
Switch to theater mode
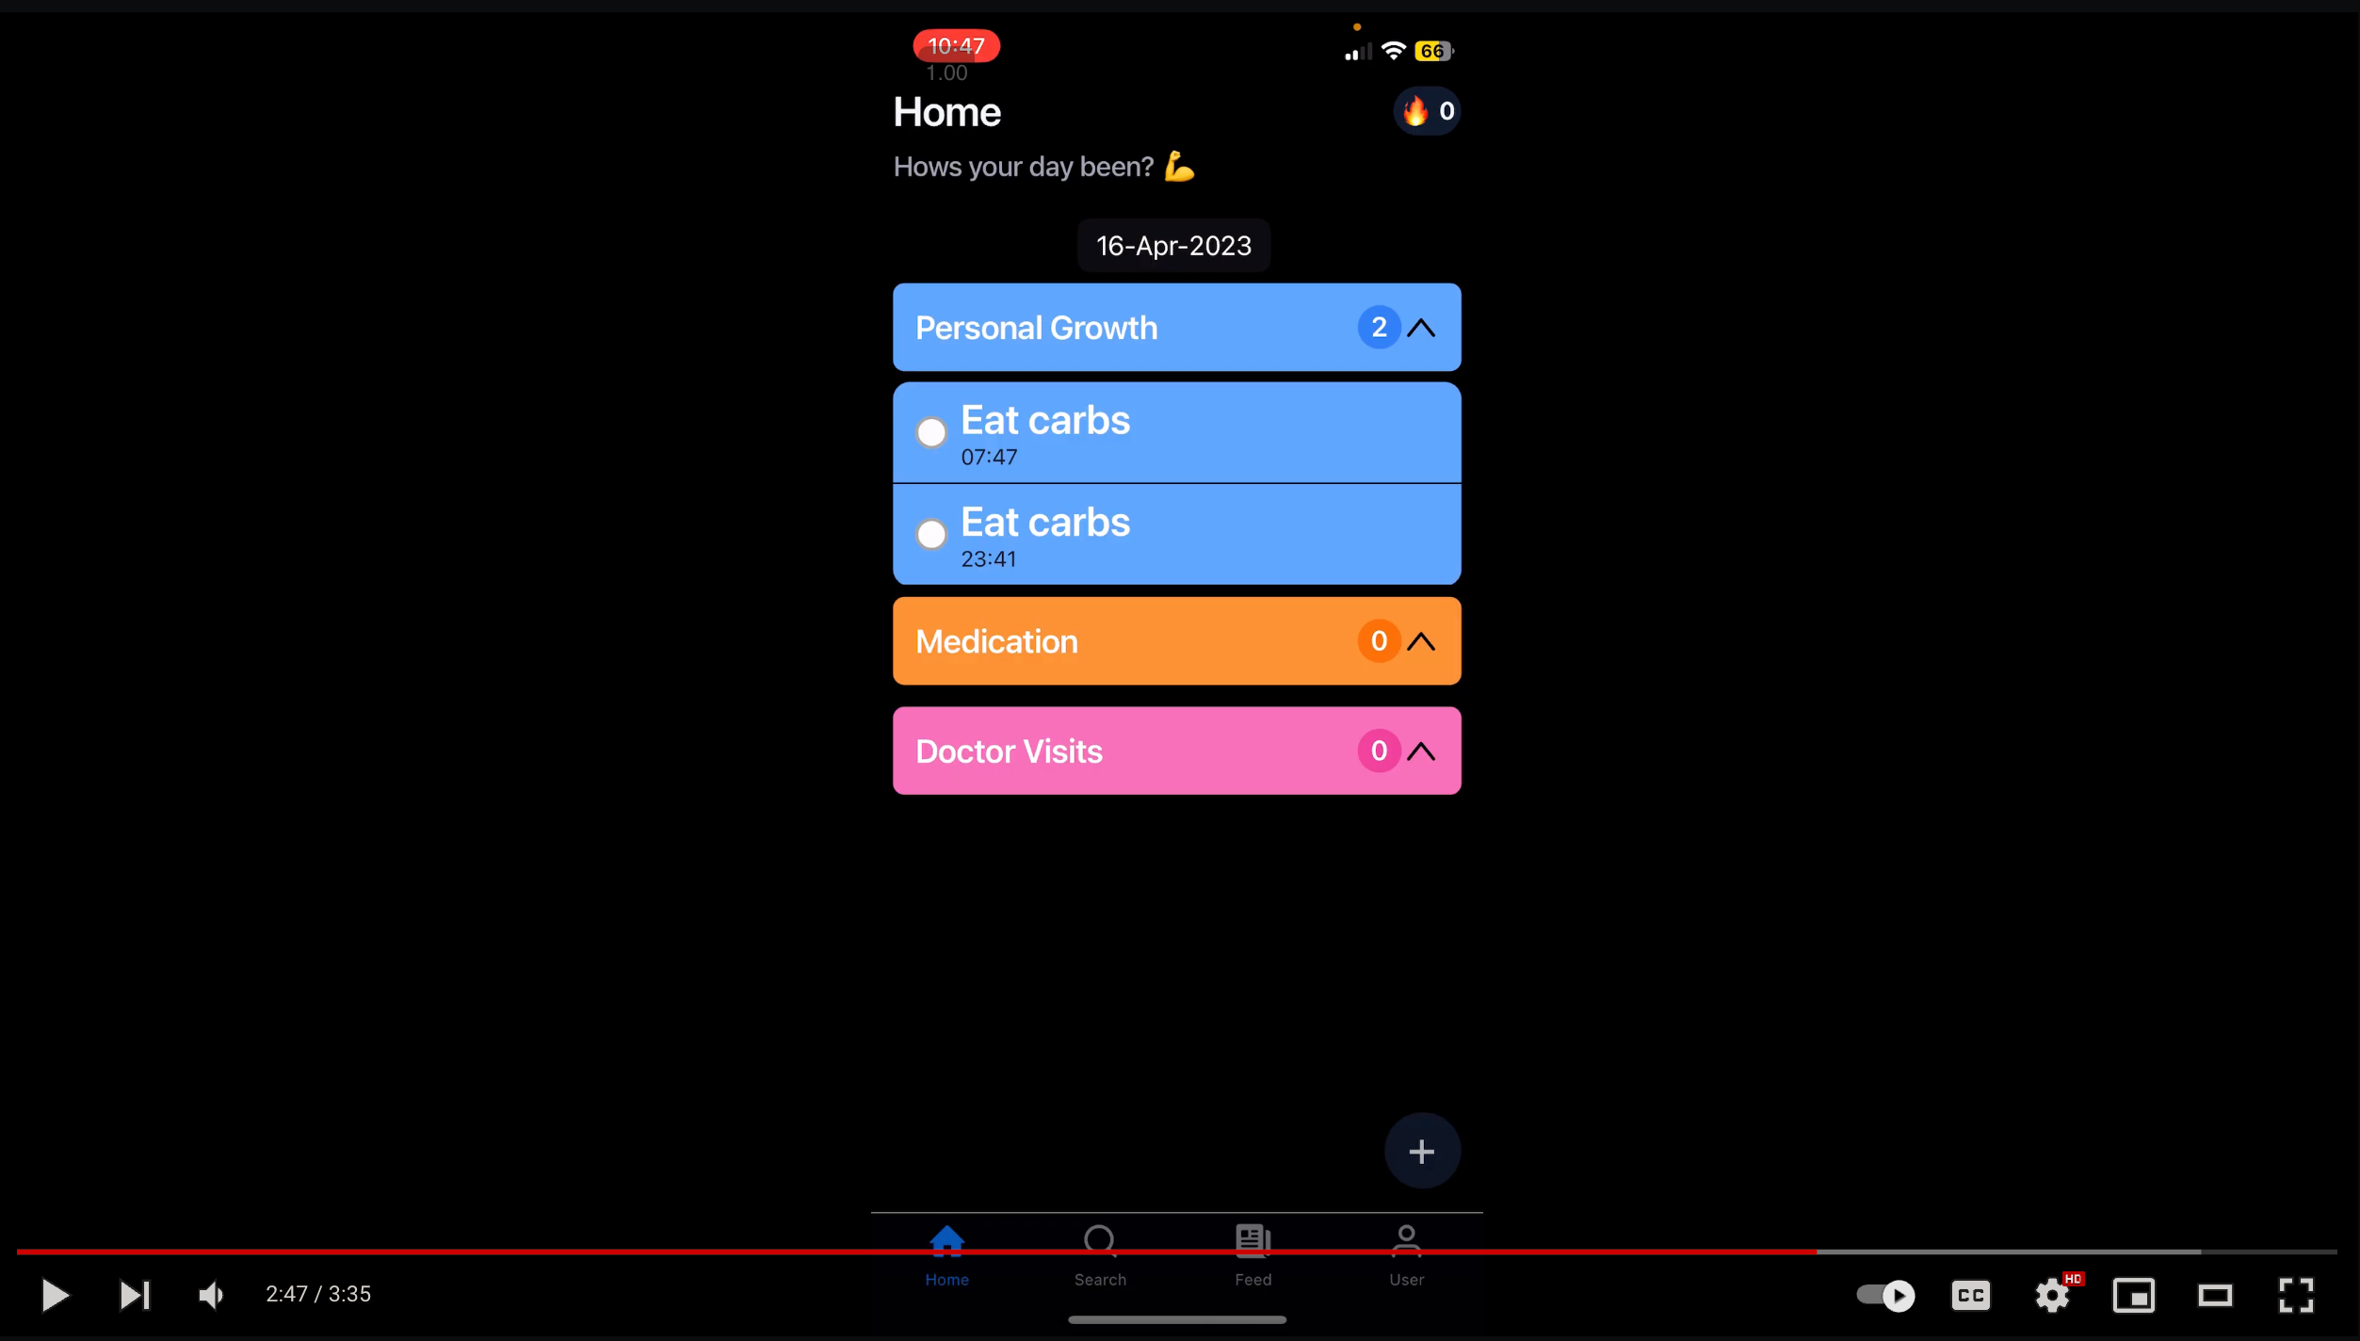click(x=2215, y=1295)
